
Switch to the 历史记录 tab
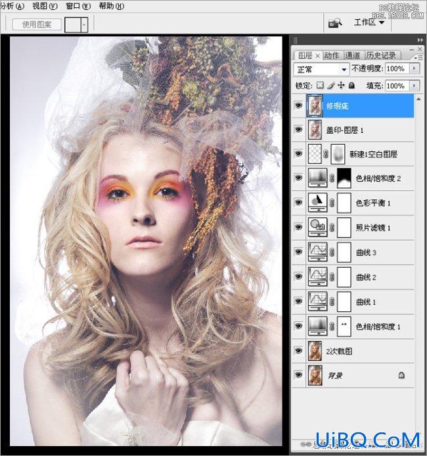[x=381, y=55]
